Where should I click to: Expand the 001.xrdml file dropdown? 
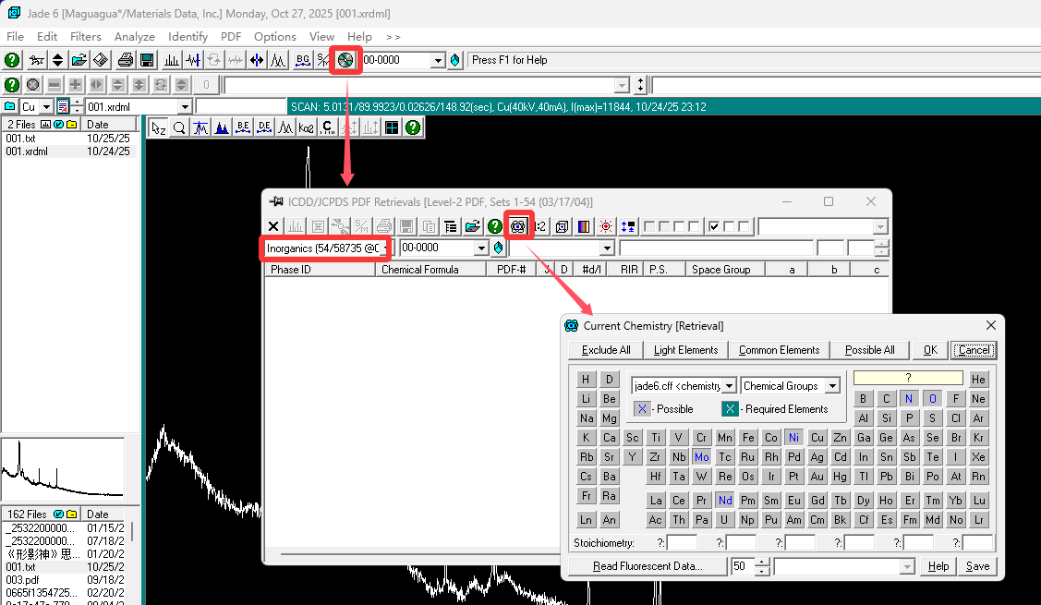coord(185,107)
